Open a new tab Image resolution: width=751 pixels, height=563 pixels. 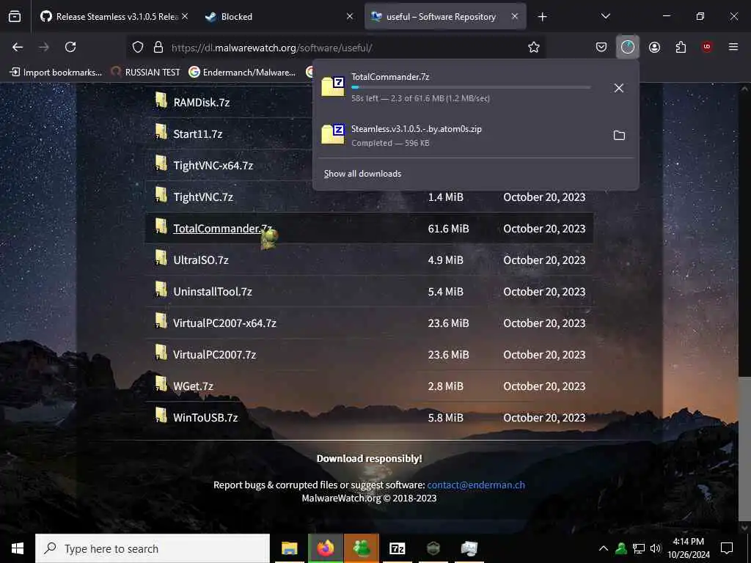pyautogui.click(x=542, y=17)
